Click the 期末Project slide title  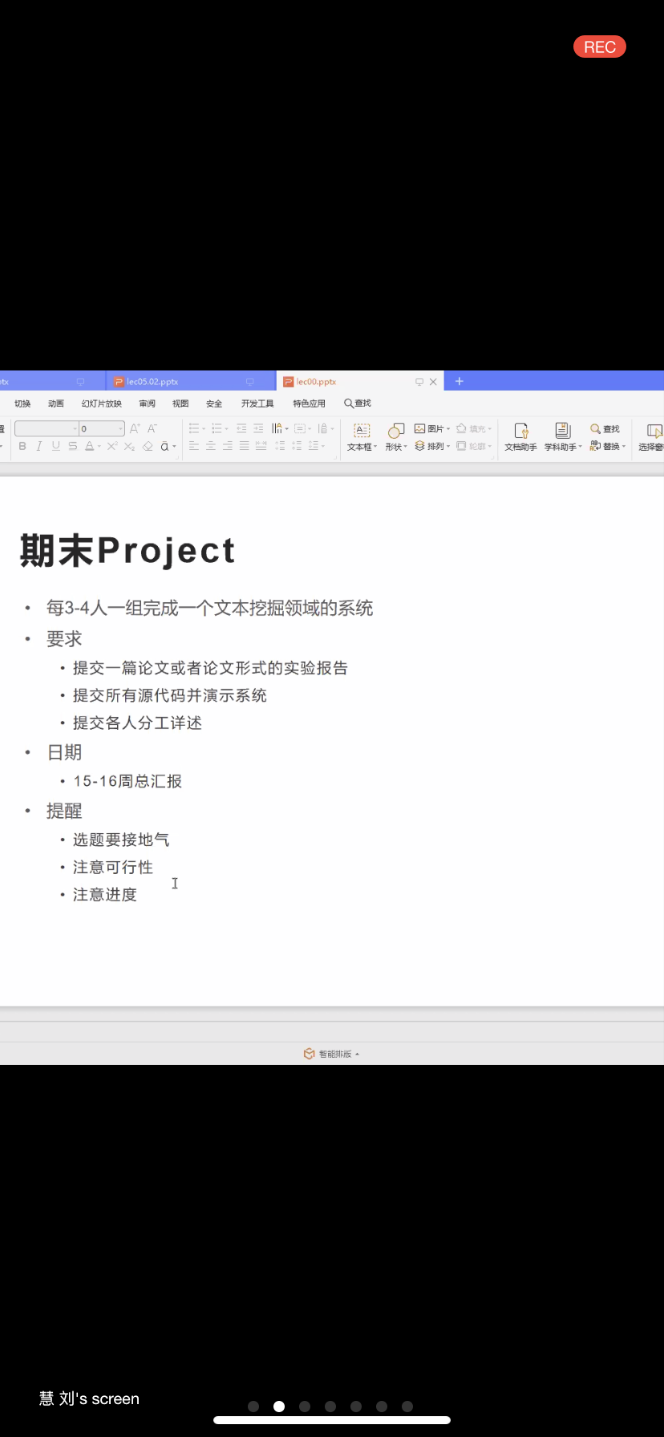coord(128,551)
